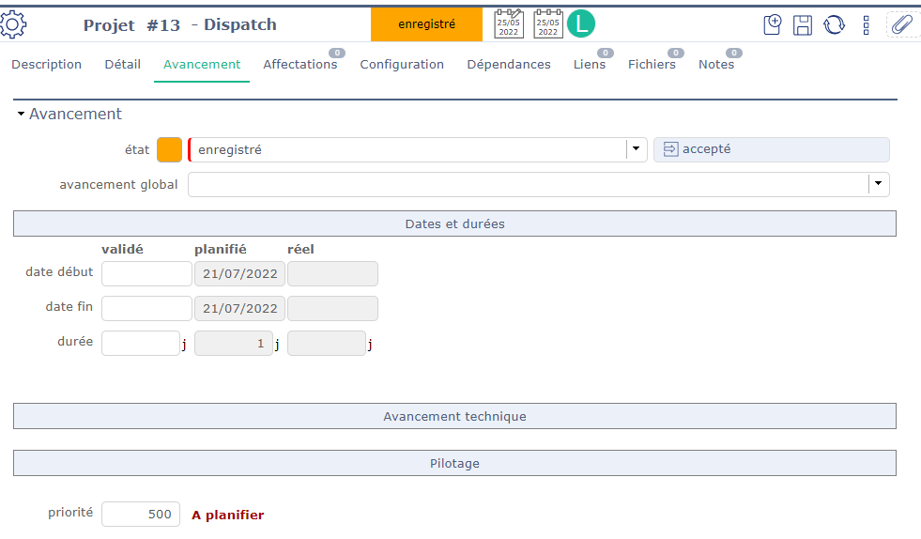The image size is (921, 539).
Task: Click the green user avatar 'L'
Action: [581, 23]
